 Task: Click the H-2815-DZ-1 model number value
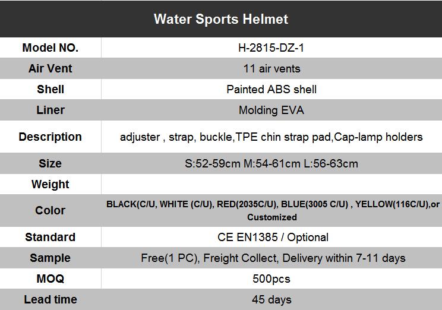pyautogui.click(x=271, y=48)
